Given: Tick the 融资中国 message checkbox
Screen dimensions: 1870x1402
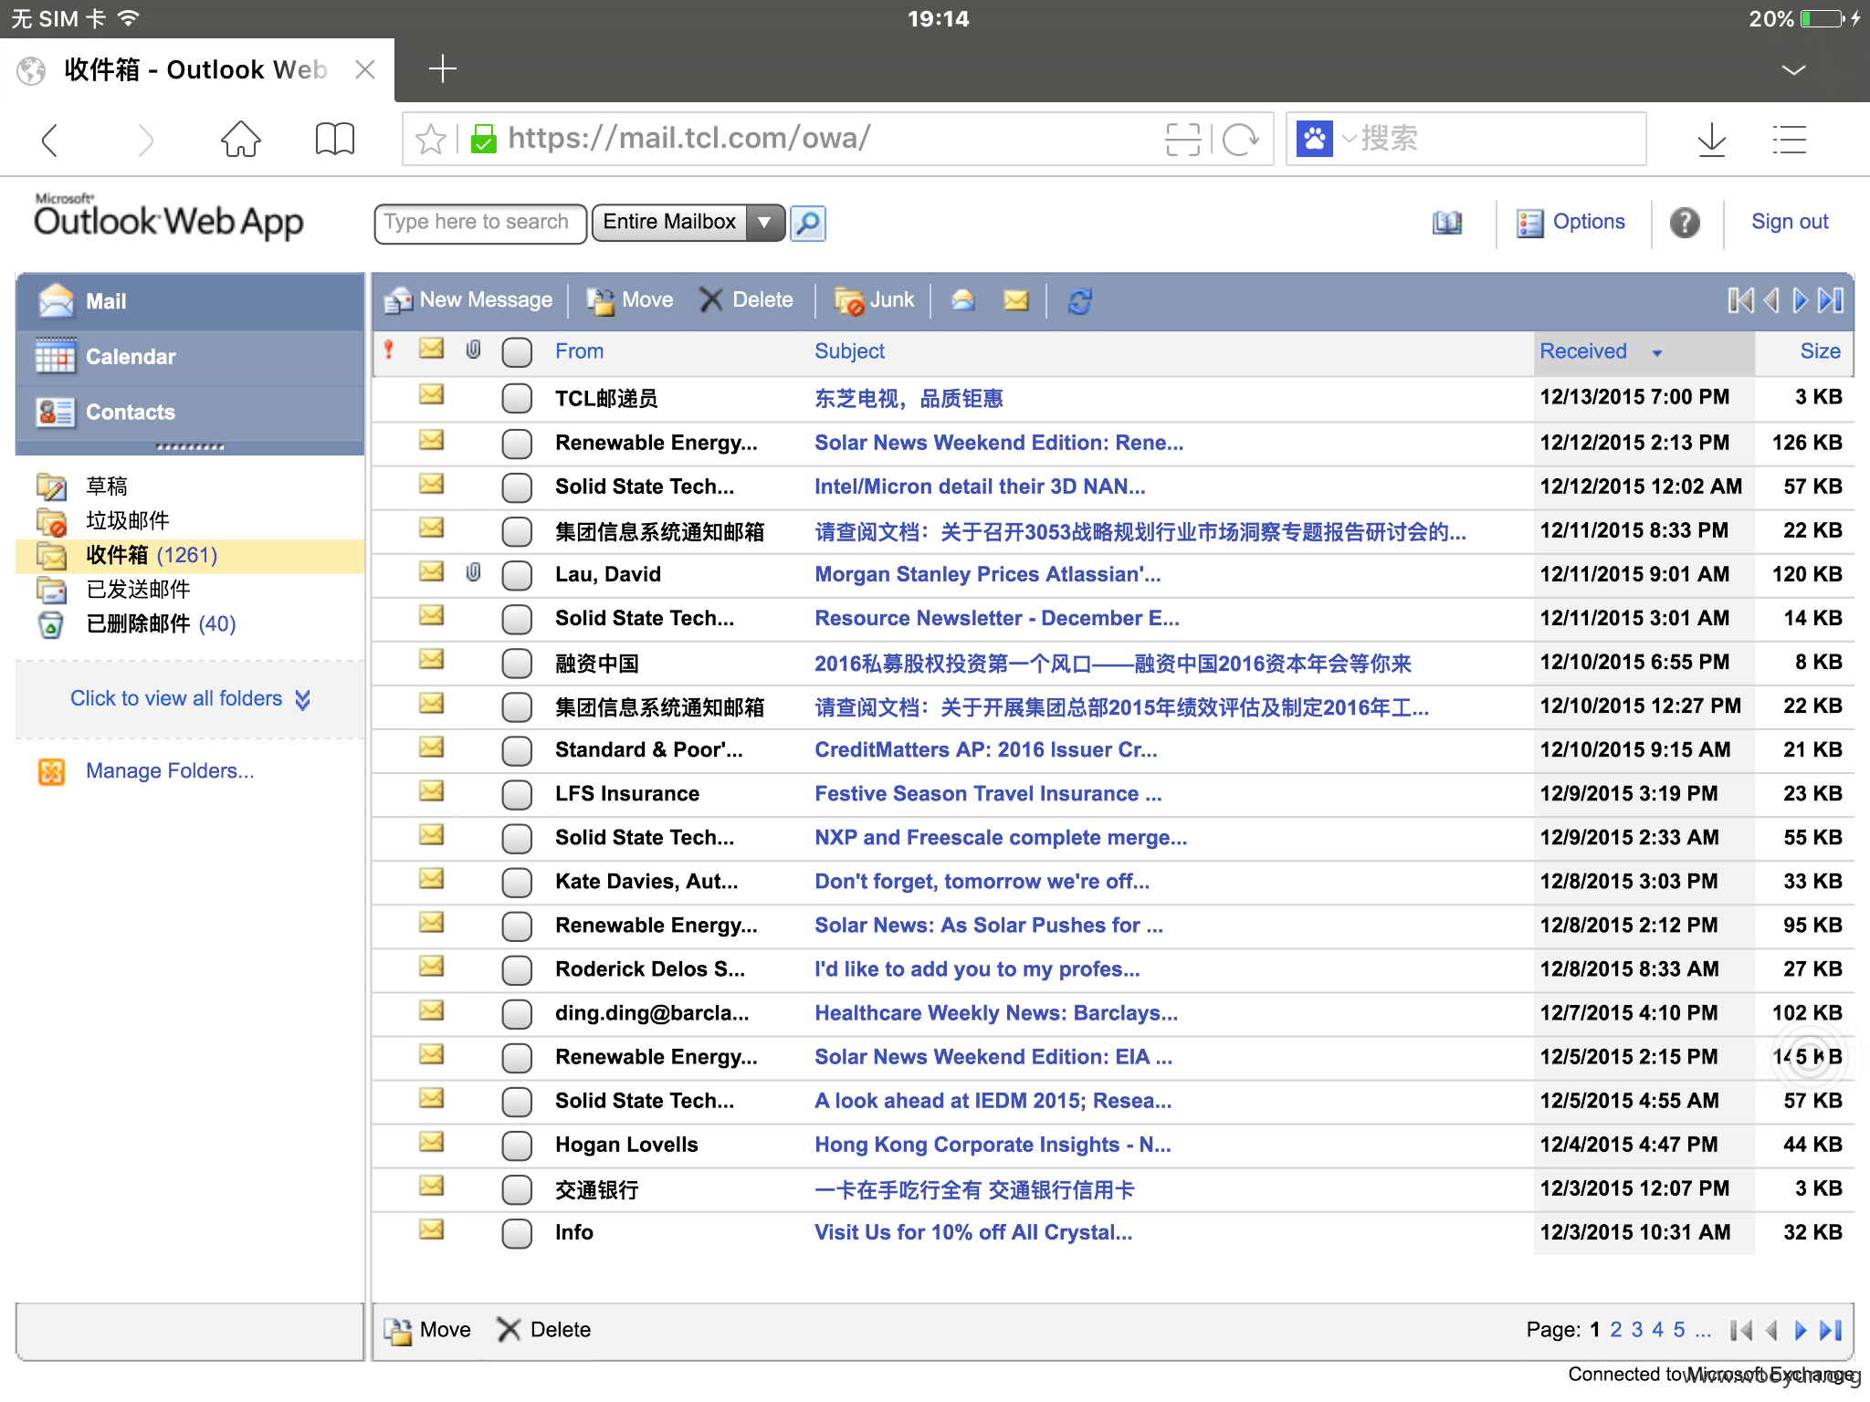Looking at the screenshot, I should 517,664.
